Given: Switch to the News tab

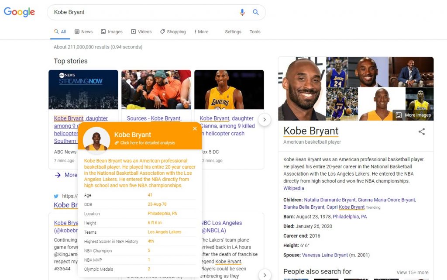Looking at the screenshot, I should click(x=83, y=31).
